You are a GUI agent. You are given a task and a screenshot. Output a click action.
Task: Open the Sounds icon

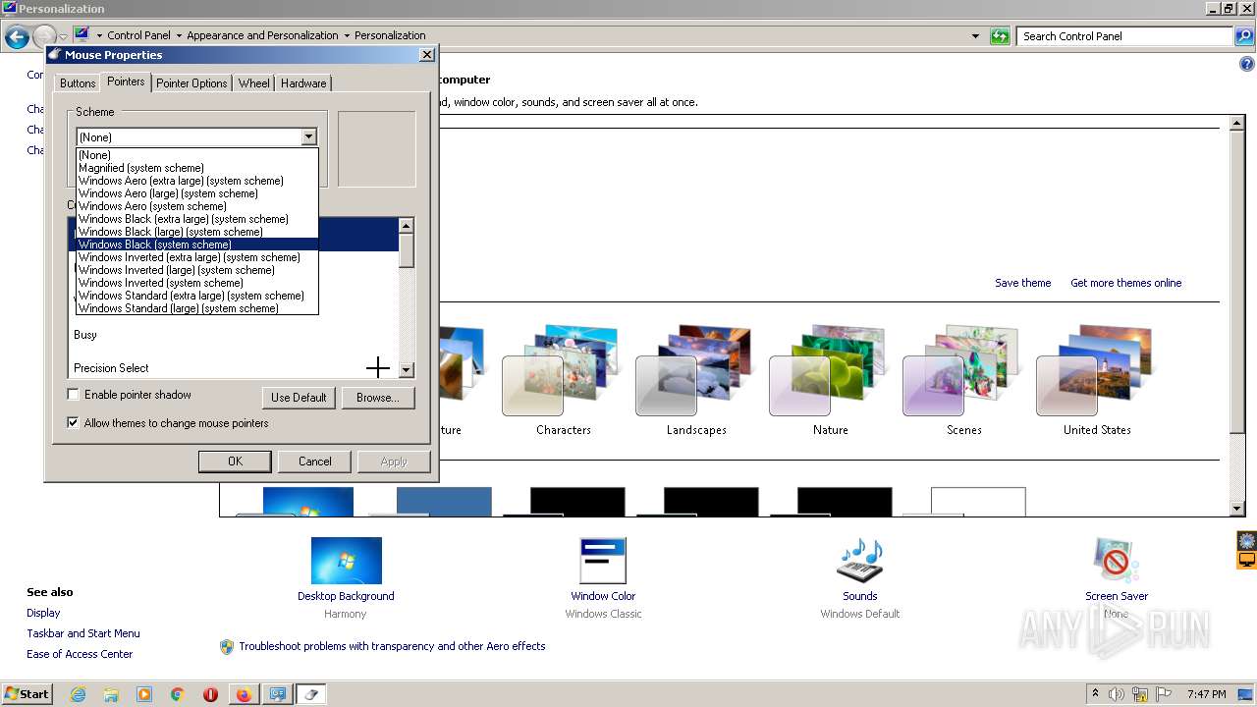point(859,561)
